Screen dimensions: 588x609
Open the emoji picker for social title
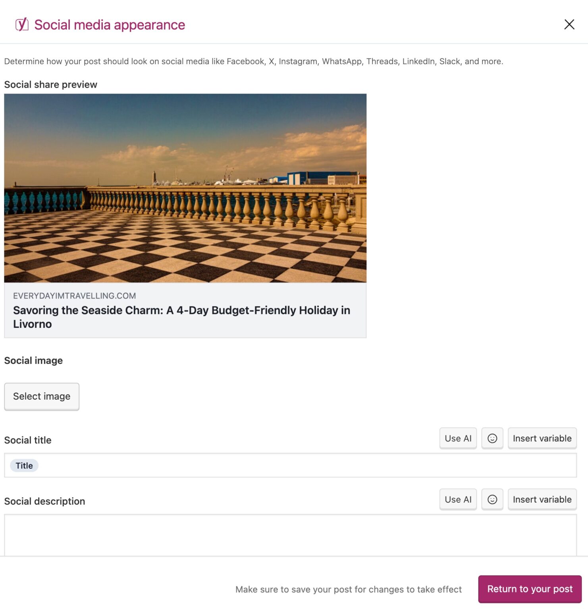coord(492,439)
